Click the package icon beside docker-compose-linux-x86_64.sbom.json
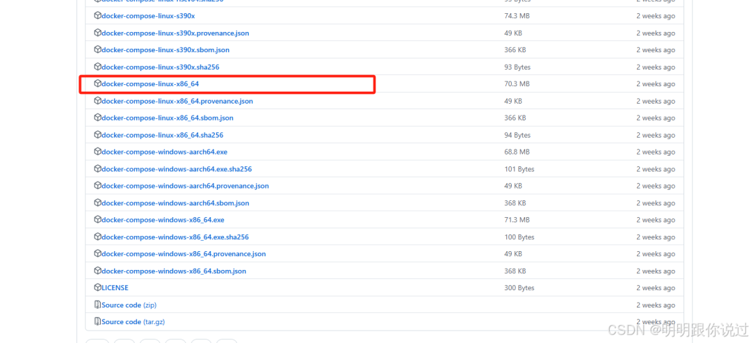Viewport: 751px width, 343px height. [98, 118]
